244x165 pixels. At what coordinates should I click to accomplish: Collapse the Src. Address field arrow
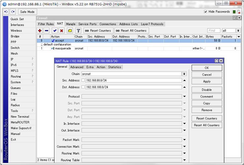[x=184, y=80]
